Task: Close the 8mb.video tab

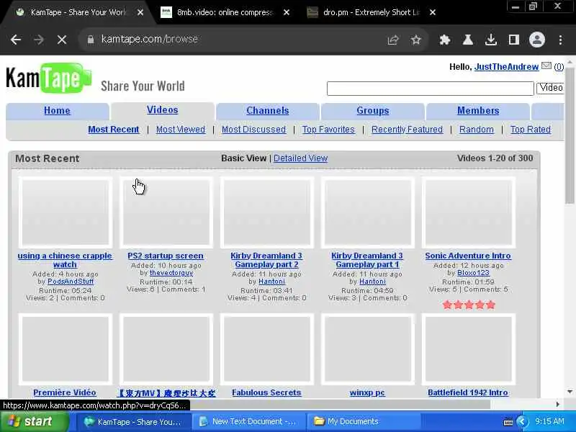Action: [287, 12]
